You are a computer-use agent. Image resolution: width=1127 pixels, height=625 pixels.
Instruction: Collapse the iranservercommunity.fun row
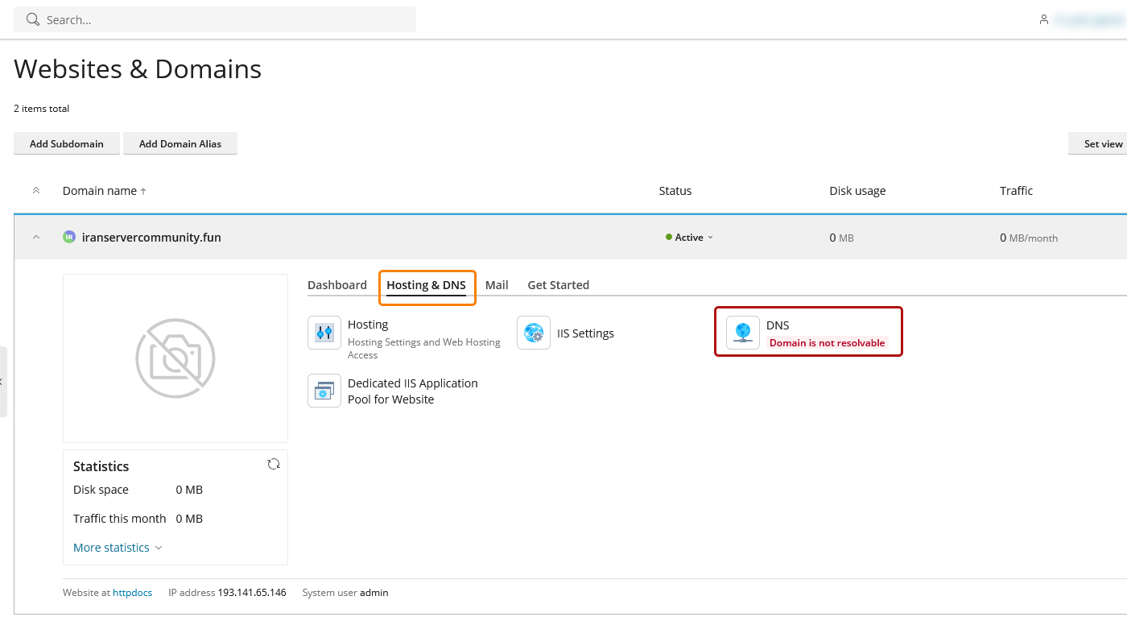tap(36, 237)
